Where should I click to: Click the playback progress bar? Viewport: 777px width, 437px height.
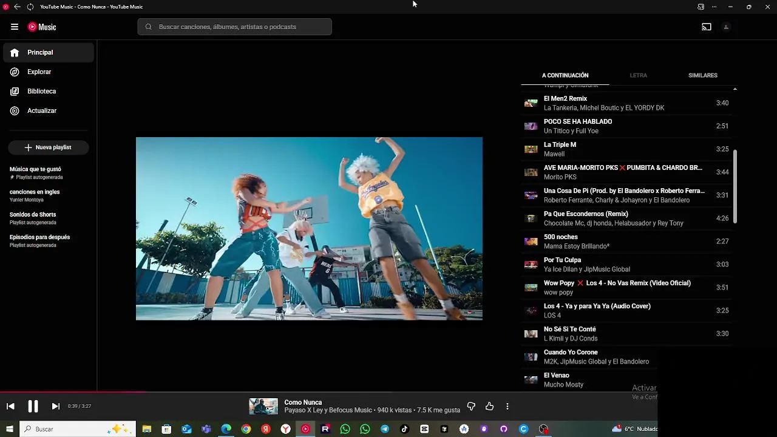pos(328,391)
